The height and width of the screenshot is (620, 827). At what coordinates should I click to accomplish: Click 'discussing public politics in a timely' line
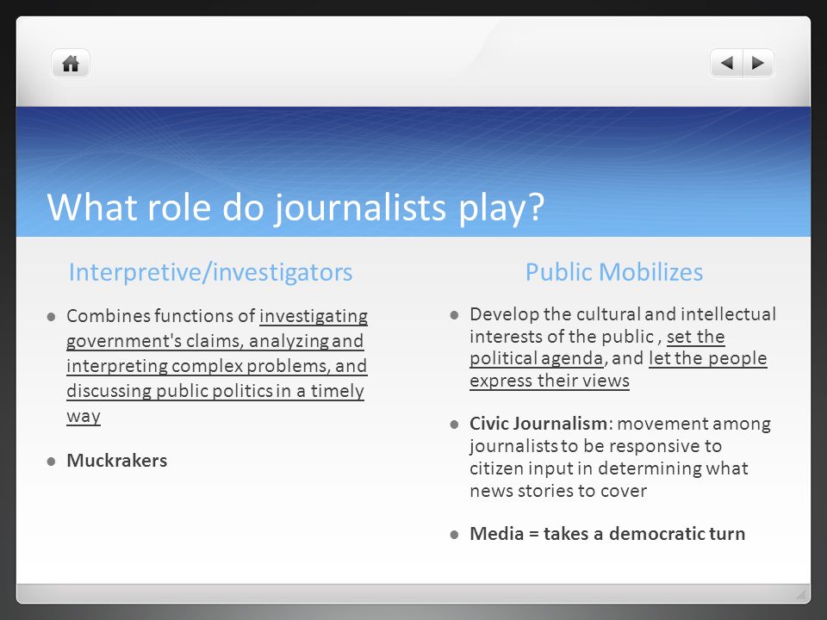215,391
